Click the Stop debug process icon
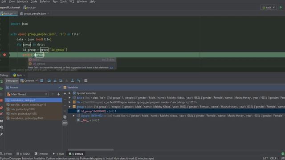The height and width of the screenshot is (160, 285). click(1, 100)
